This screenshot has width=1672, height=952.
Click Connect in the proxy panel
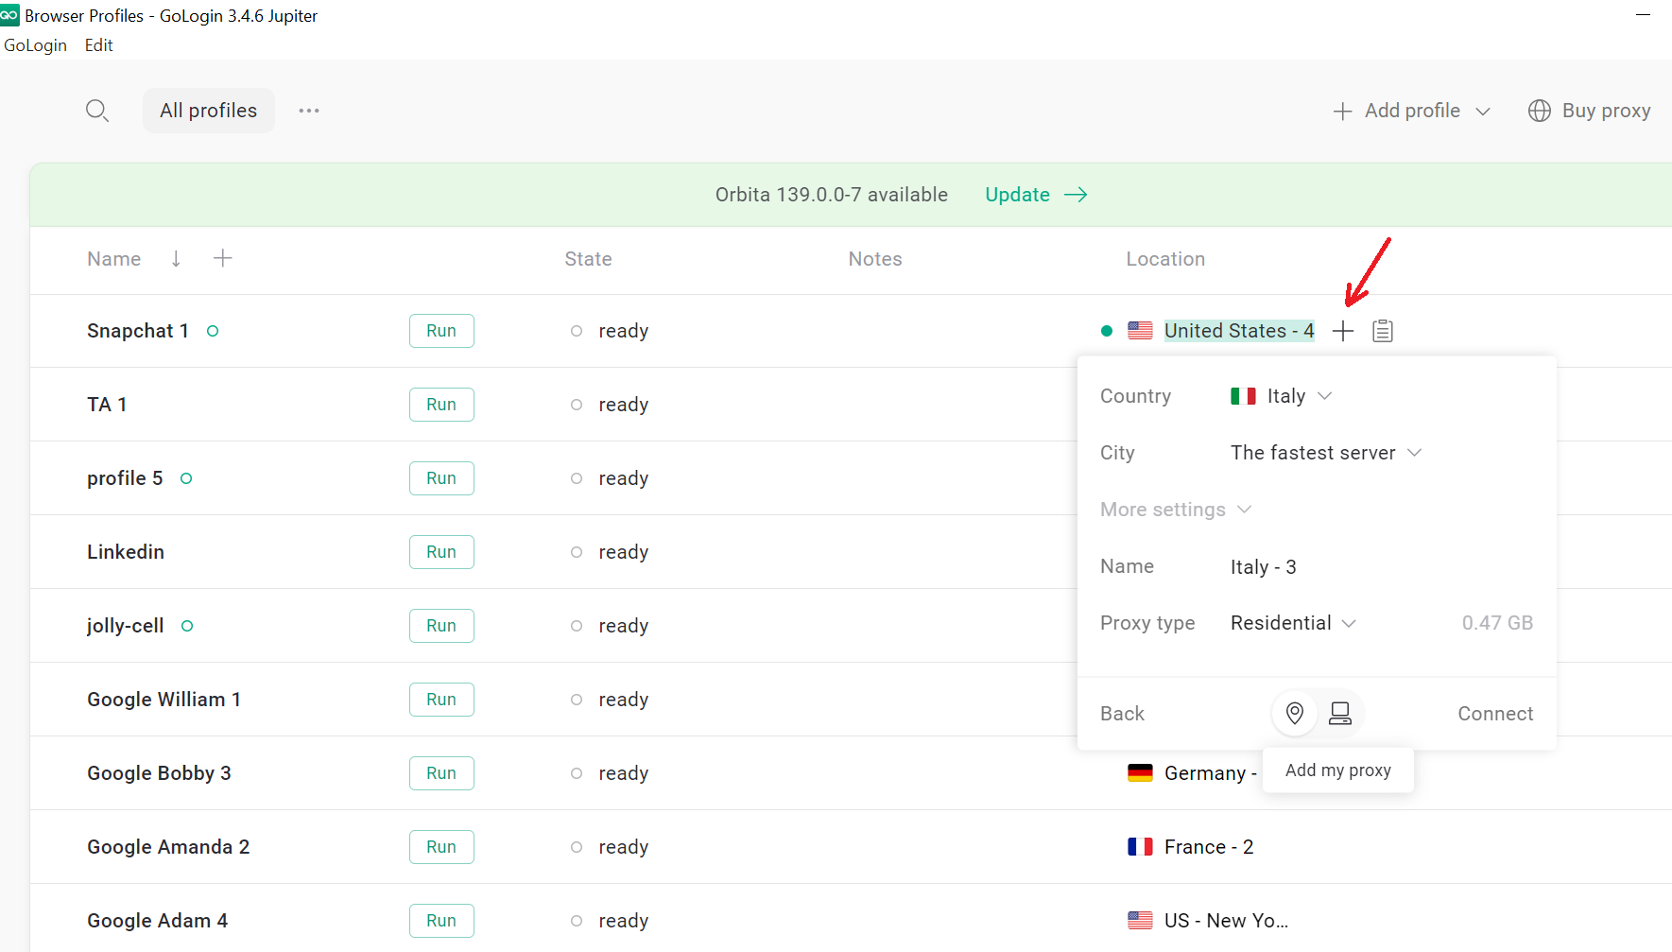tap(1495, 714)
